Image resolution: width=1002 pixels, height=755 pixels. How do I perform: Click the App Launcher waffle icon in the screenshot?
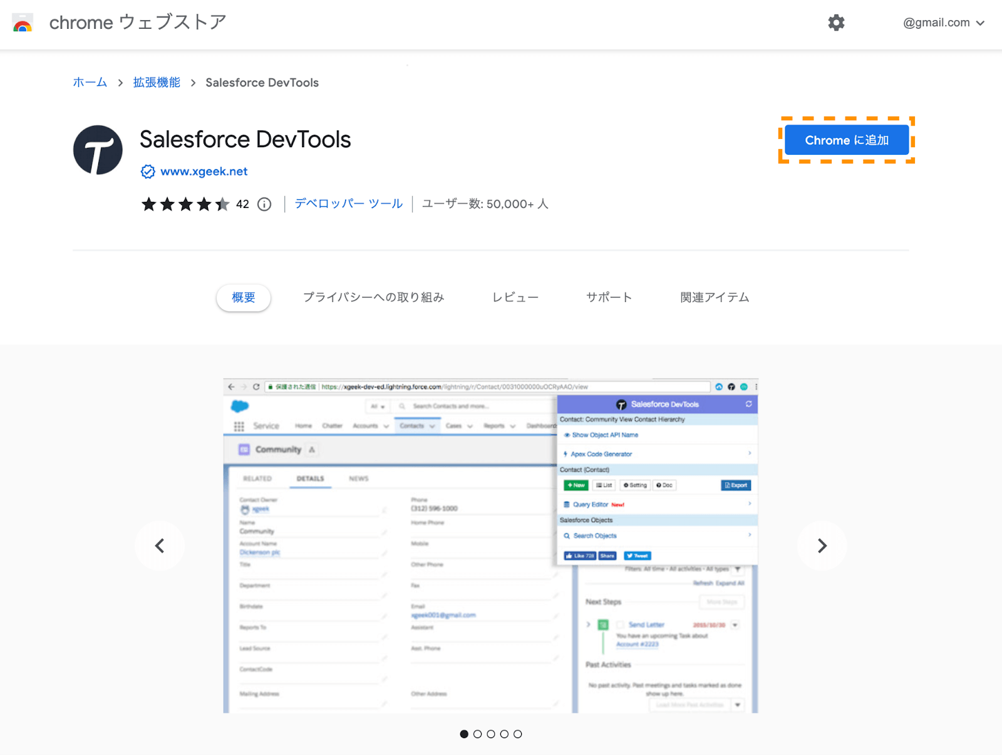[x=239, y=425]
